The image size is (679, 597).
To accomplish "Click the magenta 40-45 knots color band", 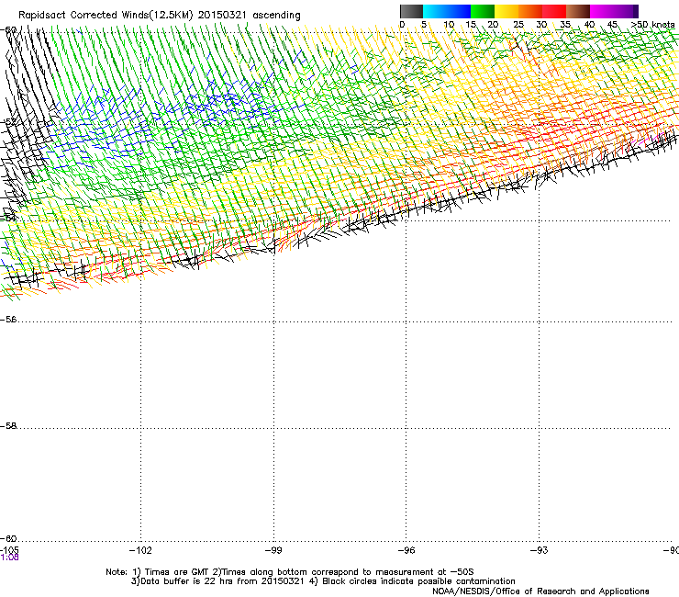I will 602,11.
